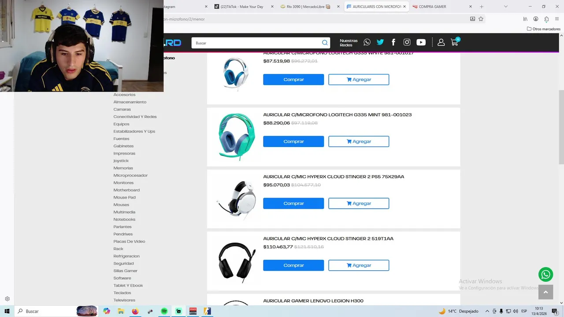Open Copilot from the taskbar
564x317 pixels.
tap(107, 311)
